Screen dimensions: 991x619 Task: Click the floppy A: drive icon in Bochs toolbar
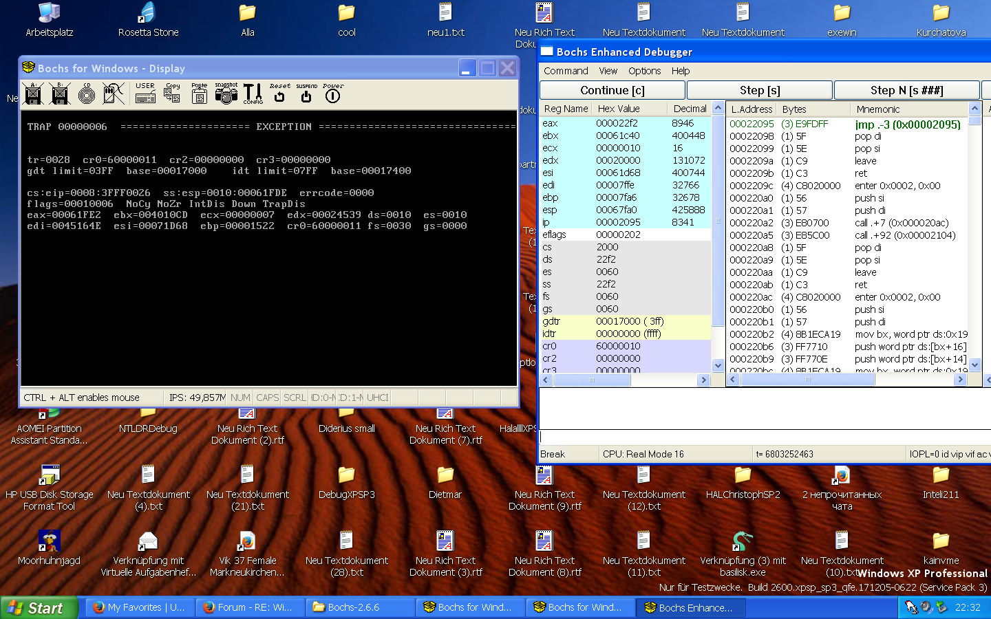(33, 94)
